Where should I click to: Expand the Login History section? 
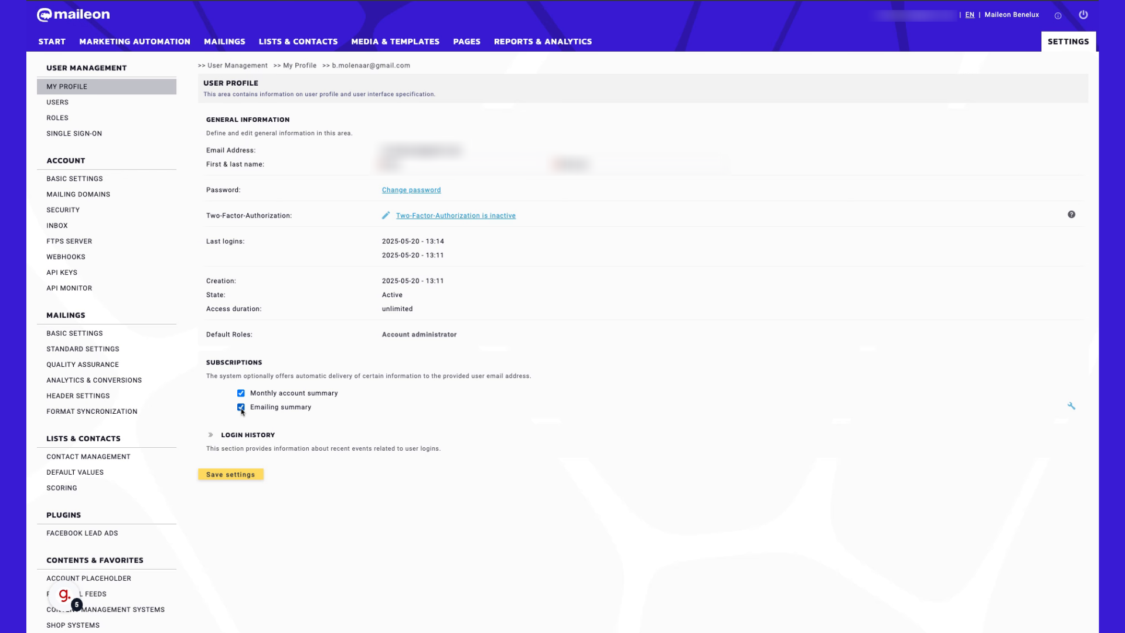pos(210,435)
